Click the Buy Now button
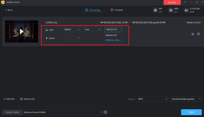The image size is (204, 117). [x=172, y=2]
